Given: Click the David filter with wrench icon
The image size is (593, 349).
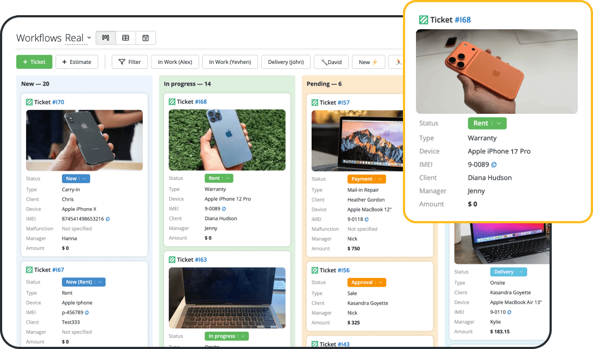Looking at the screenshot, I should click(331, 62).
